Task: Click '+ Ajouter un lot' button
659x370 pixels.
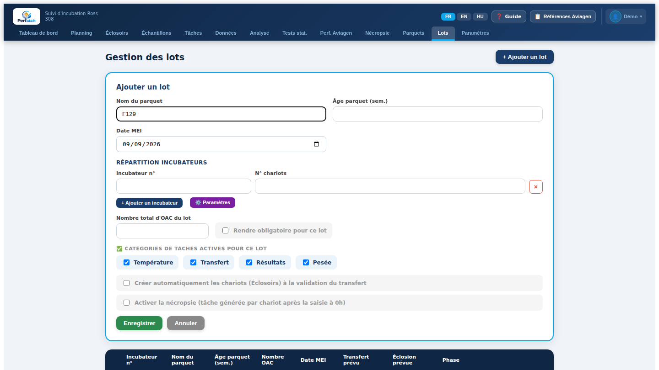Action: 524,57
